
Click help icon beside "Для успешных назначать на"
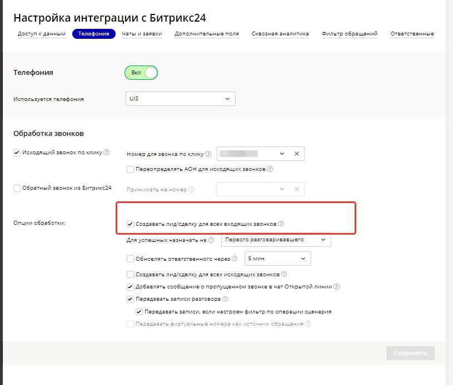coord(211,240)
